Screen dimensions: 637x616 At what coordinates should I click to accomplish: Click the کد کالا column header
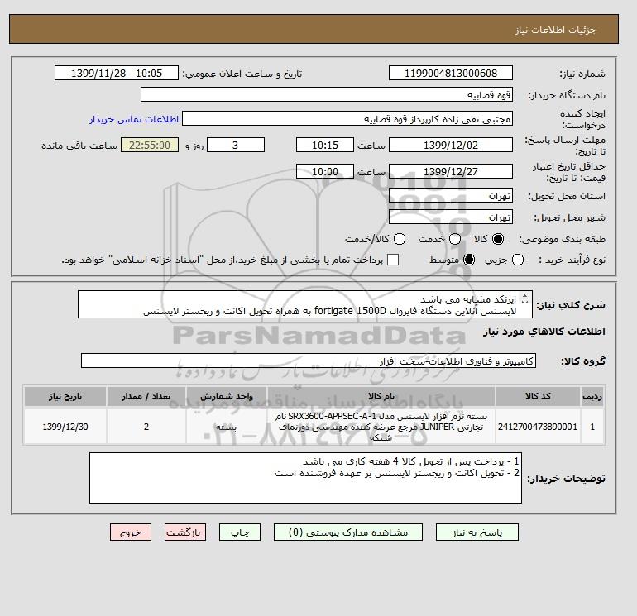pyautogui.click(x=538, y=396)
